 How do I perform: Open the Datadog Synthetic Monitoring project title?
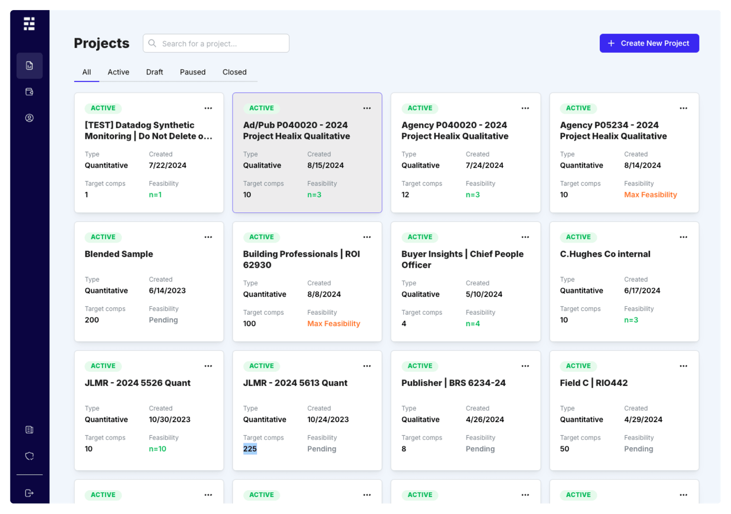point(148,131)
